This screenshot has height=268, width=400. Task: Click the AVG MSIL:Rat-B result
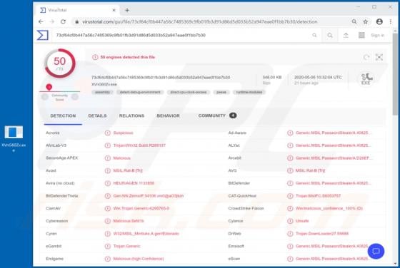coord(310,170)
